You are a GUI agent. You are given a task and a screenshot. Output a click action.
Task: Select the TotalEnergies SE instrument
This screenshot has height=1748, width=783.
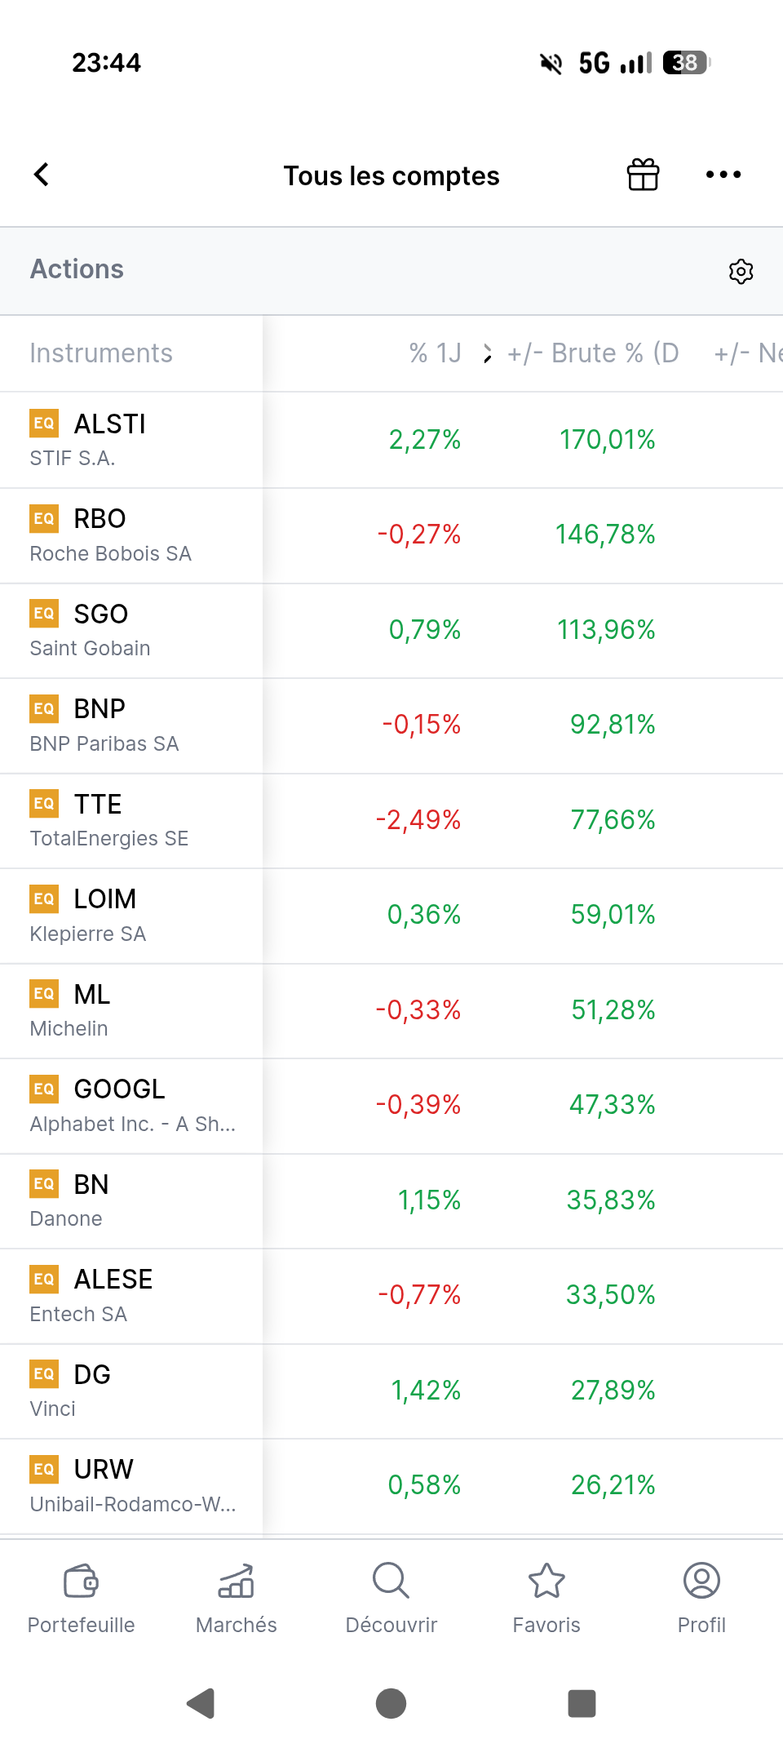click(x=130, y=820)
